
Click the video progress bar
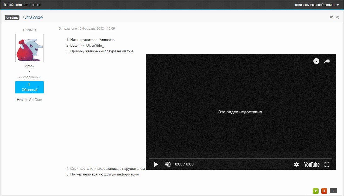click(x=241, y=158)
